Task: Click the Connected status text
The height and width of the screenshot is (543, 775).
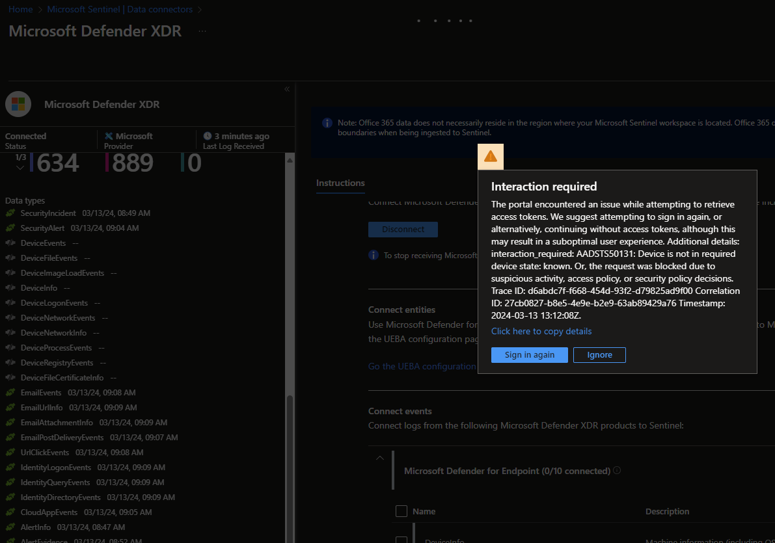Action: point(25,136)
